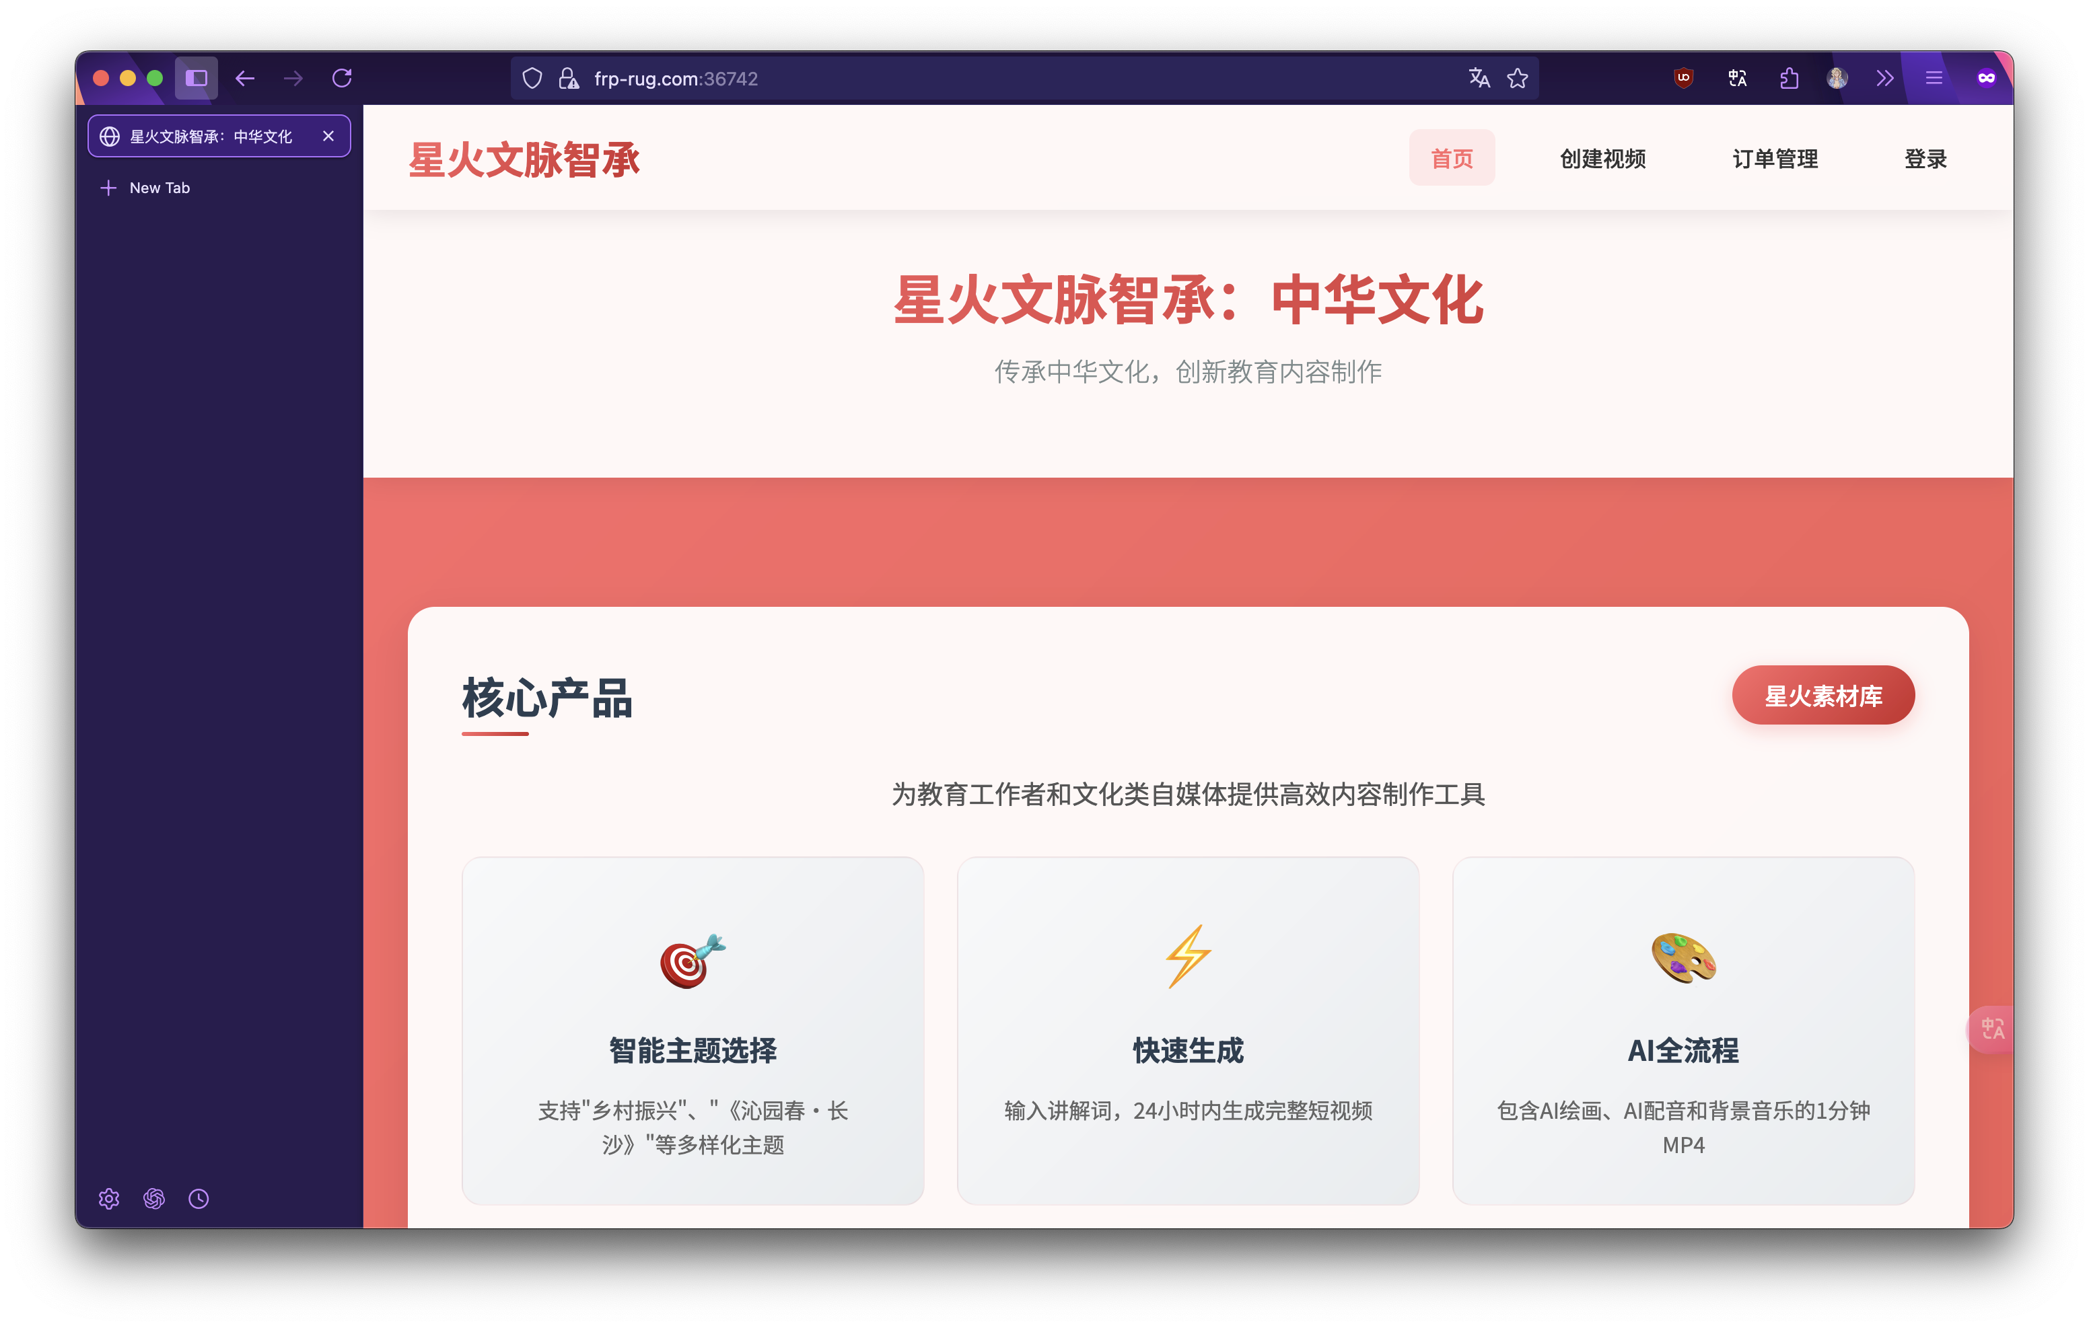This screenshot has width=2089, height=1328.
Task: Click the 星火素材库 button
Action: click(x=1822, y=695)
